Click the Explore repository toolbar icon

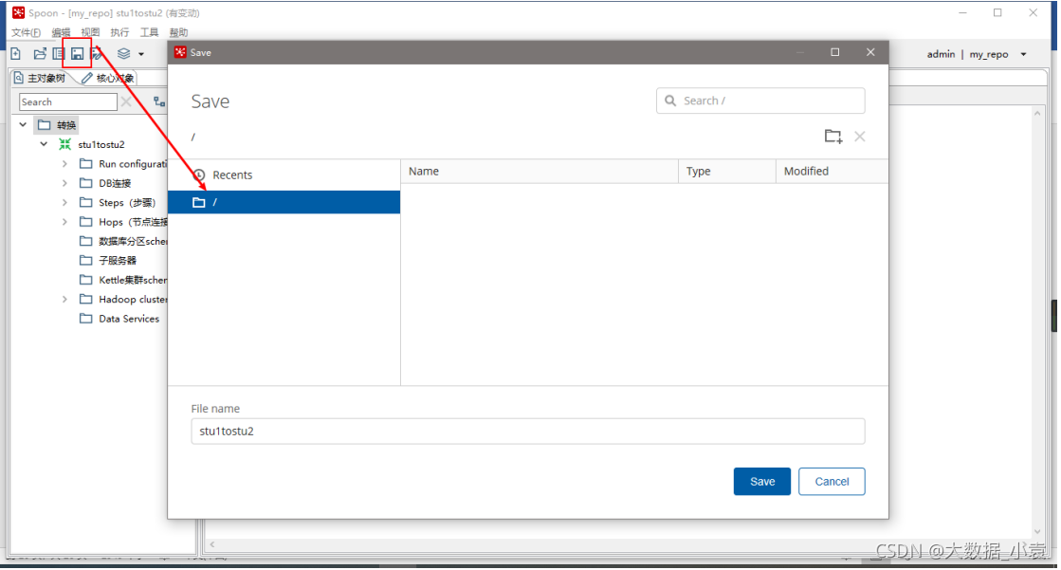pyautogui.click(x=58, y=53)
